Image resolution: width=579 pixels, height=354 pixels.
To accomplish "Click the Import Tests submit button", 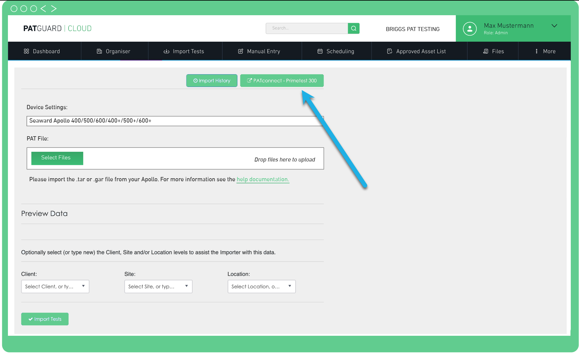I will point(45,319).
